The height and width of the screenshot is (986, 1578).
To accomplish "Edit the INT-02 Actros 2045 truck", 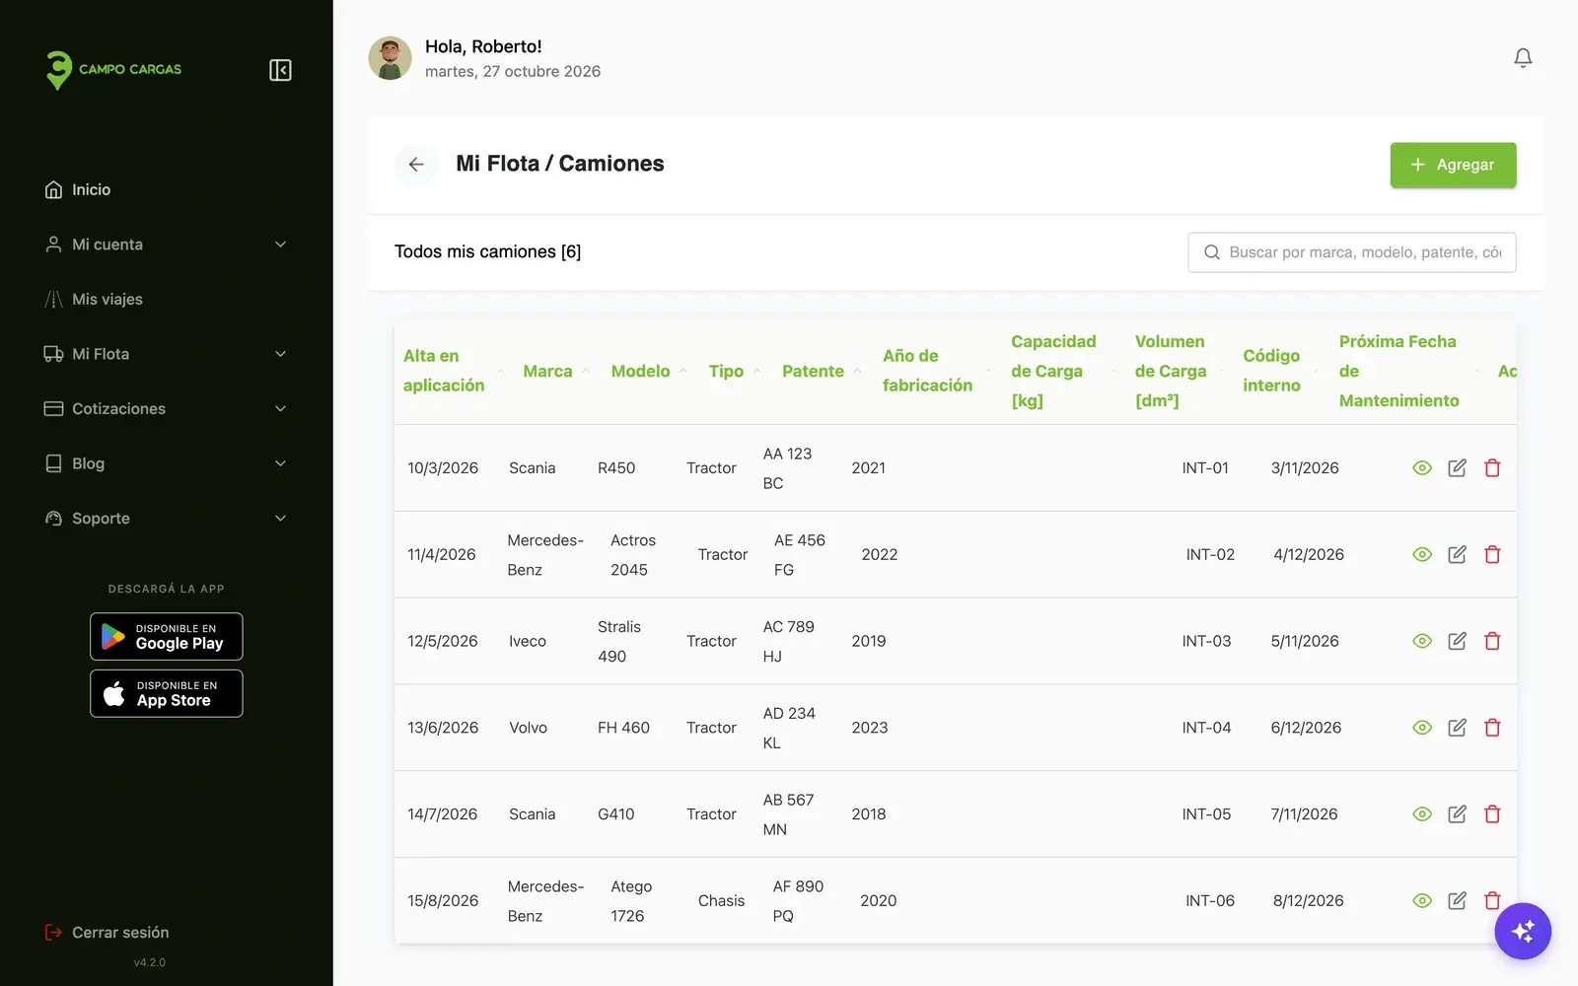I will [1457, 555].
